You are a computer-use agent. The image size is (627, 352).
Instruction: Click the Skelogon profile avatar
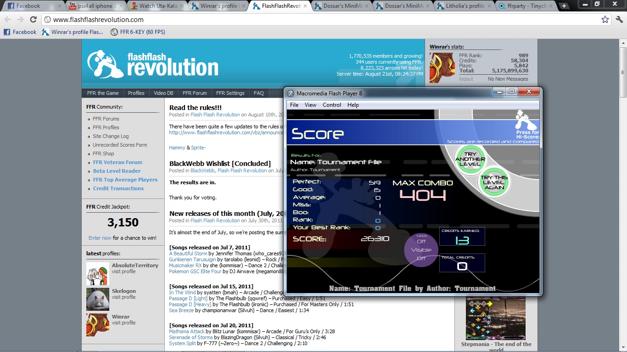[x=98, y=299]
